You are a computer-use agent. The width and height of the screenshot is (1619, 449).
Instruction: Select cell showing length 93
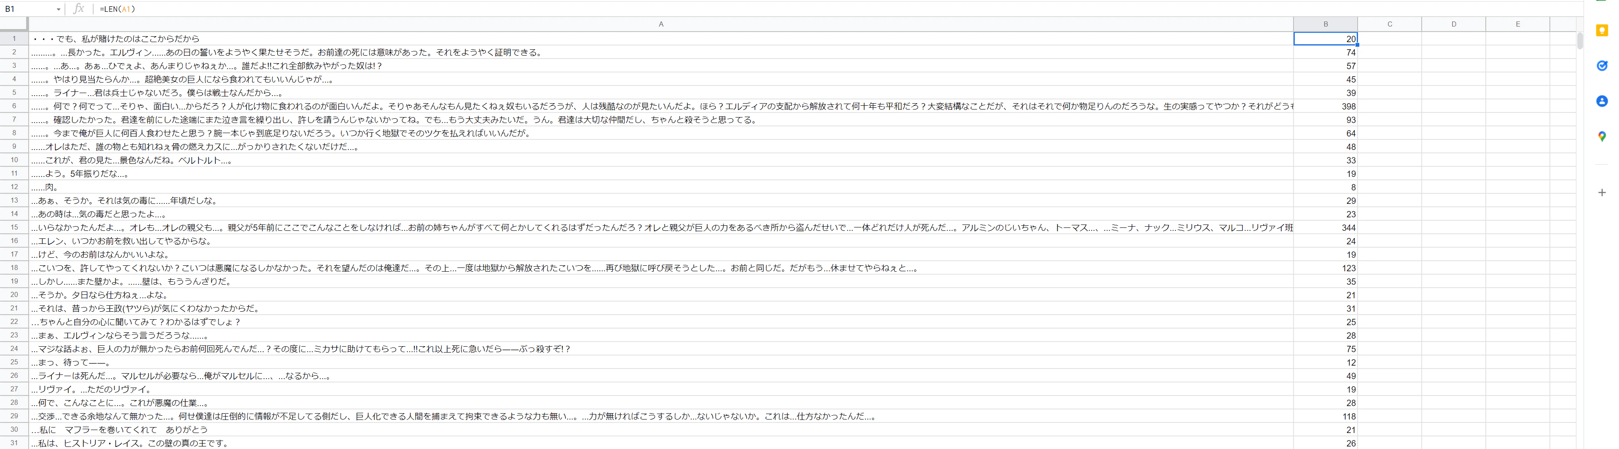[x=1326, y=119]
